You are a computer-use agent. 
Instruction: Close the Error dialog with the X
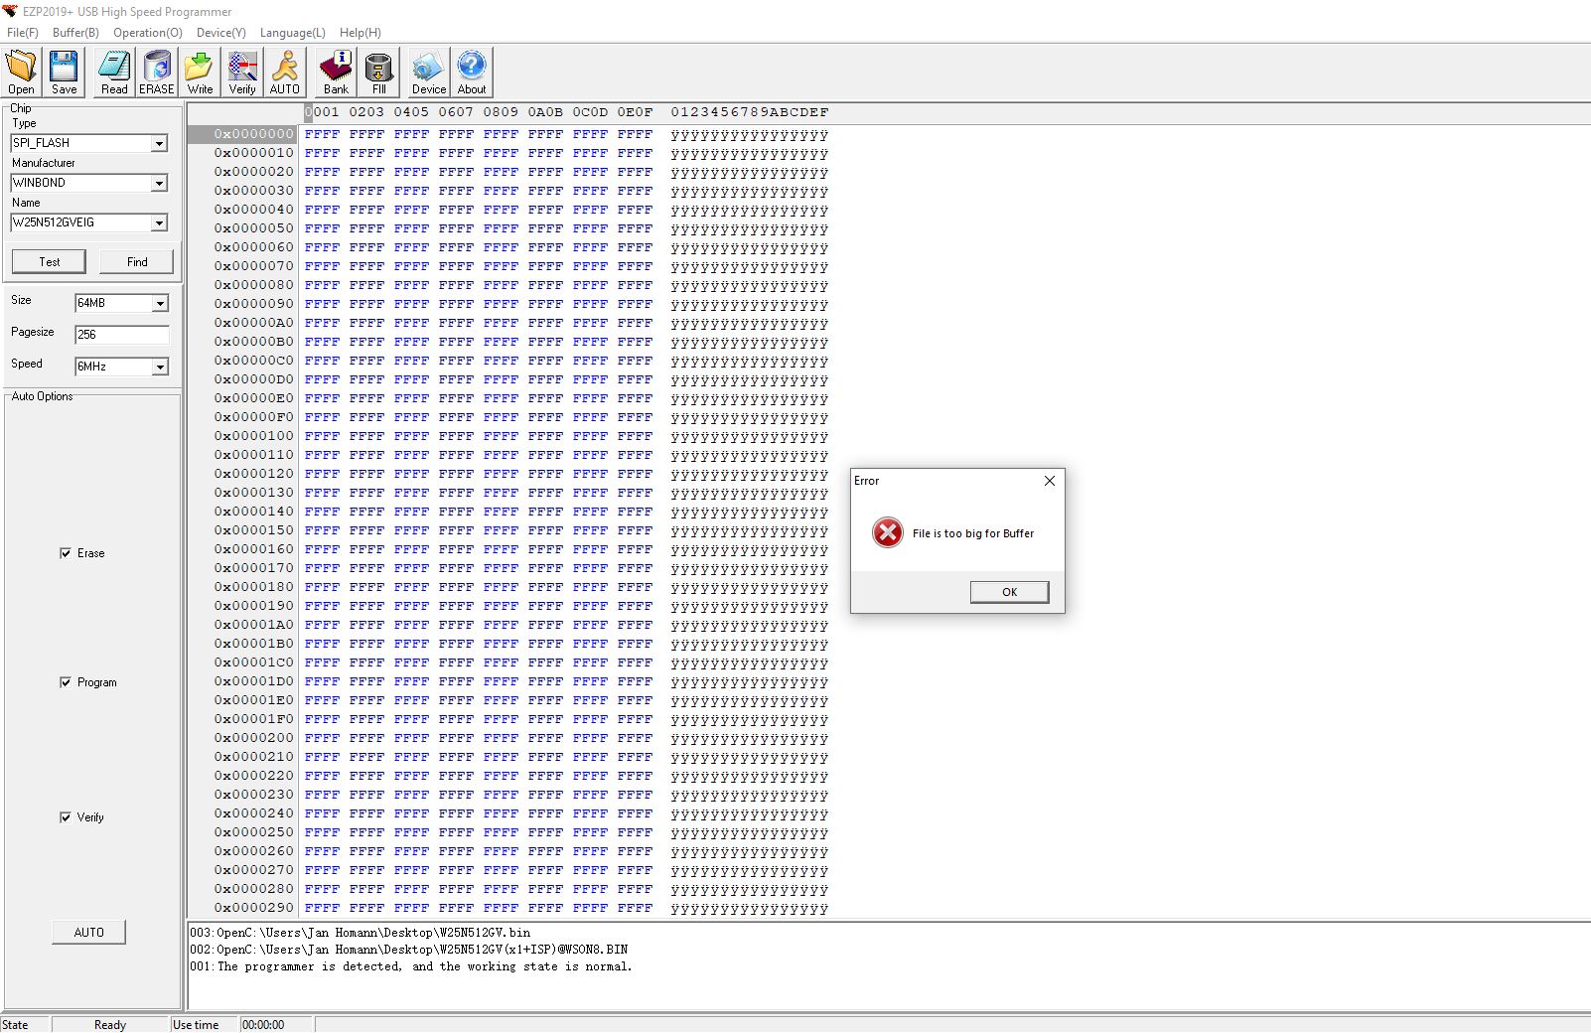(x=1050, y=481)
